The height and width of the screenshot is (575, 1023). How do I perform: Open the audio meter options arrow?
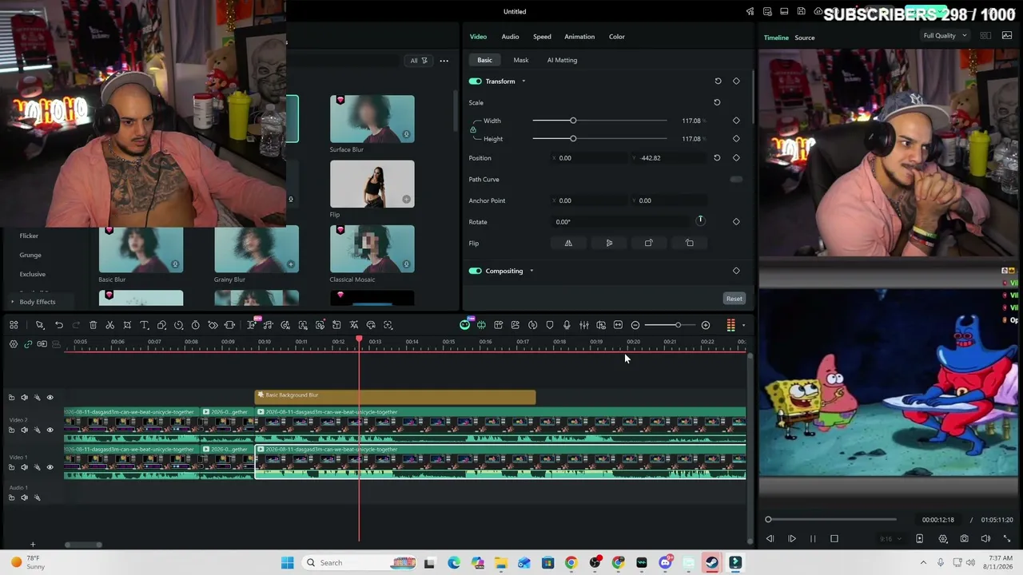pyautogui.click(x=743, y=325)
